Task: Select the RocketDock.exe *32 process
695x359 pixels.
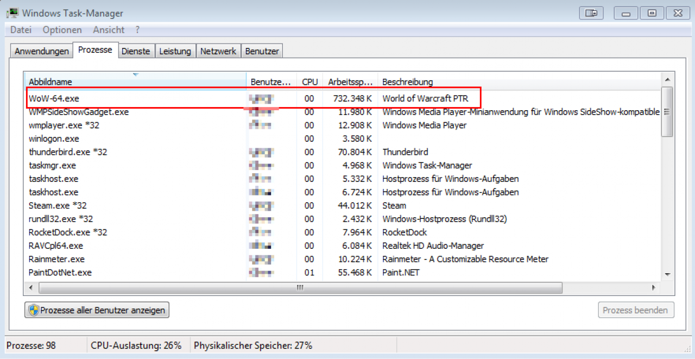Action: [x=343, y=232]
